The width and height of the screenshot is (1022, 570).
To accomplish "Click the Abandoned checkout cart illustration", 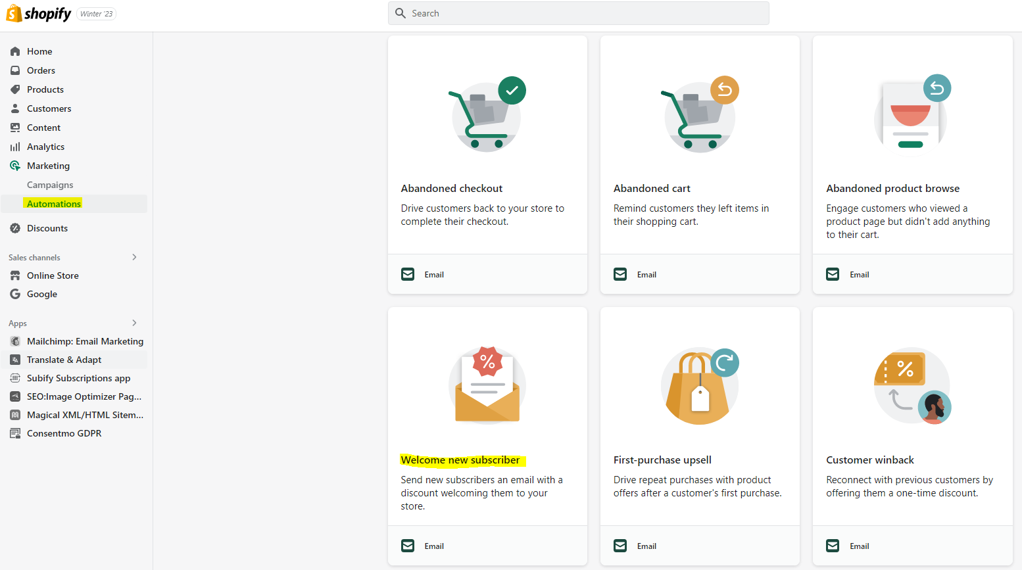I will point(487,114).
